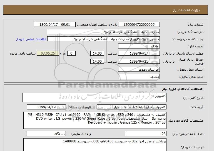
Task: Select the priority field showing عادی
Action: tap(139, 46)
